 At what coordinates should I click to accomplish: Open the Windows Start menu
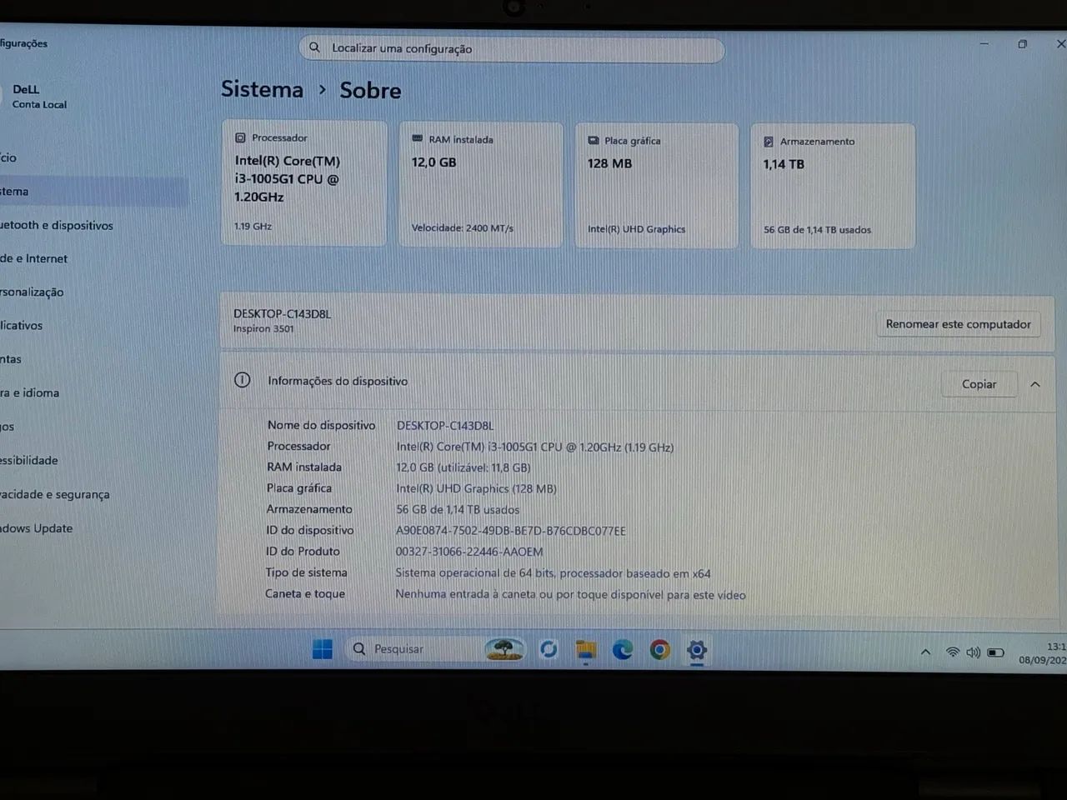pos(322,649)
